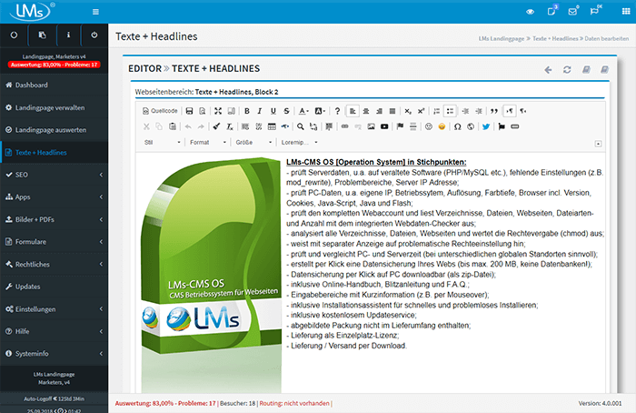Screen dimensions: 636x413
Task: Set right text alignment
Action: coord(379,111)
